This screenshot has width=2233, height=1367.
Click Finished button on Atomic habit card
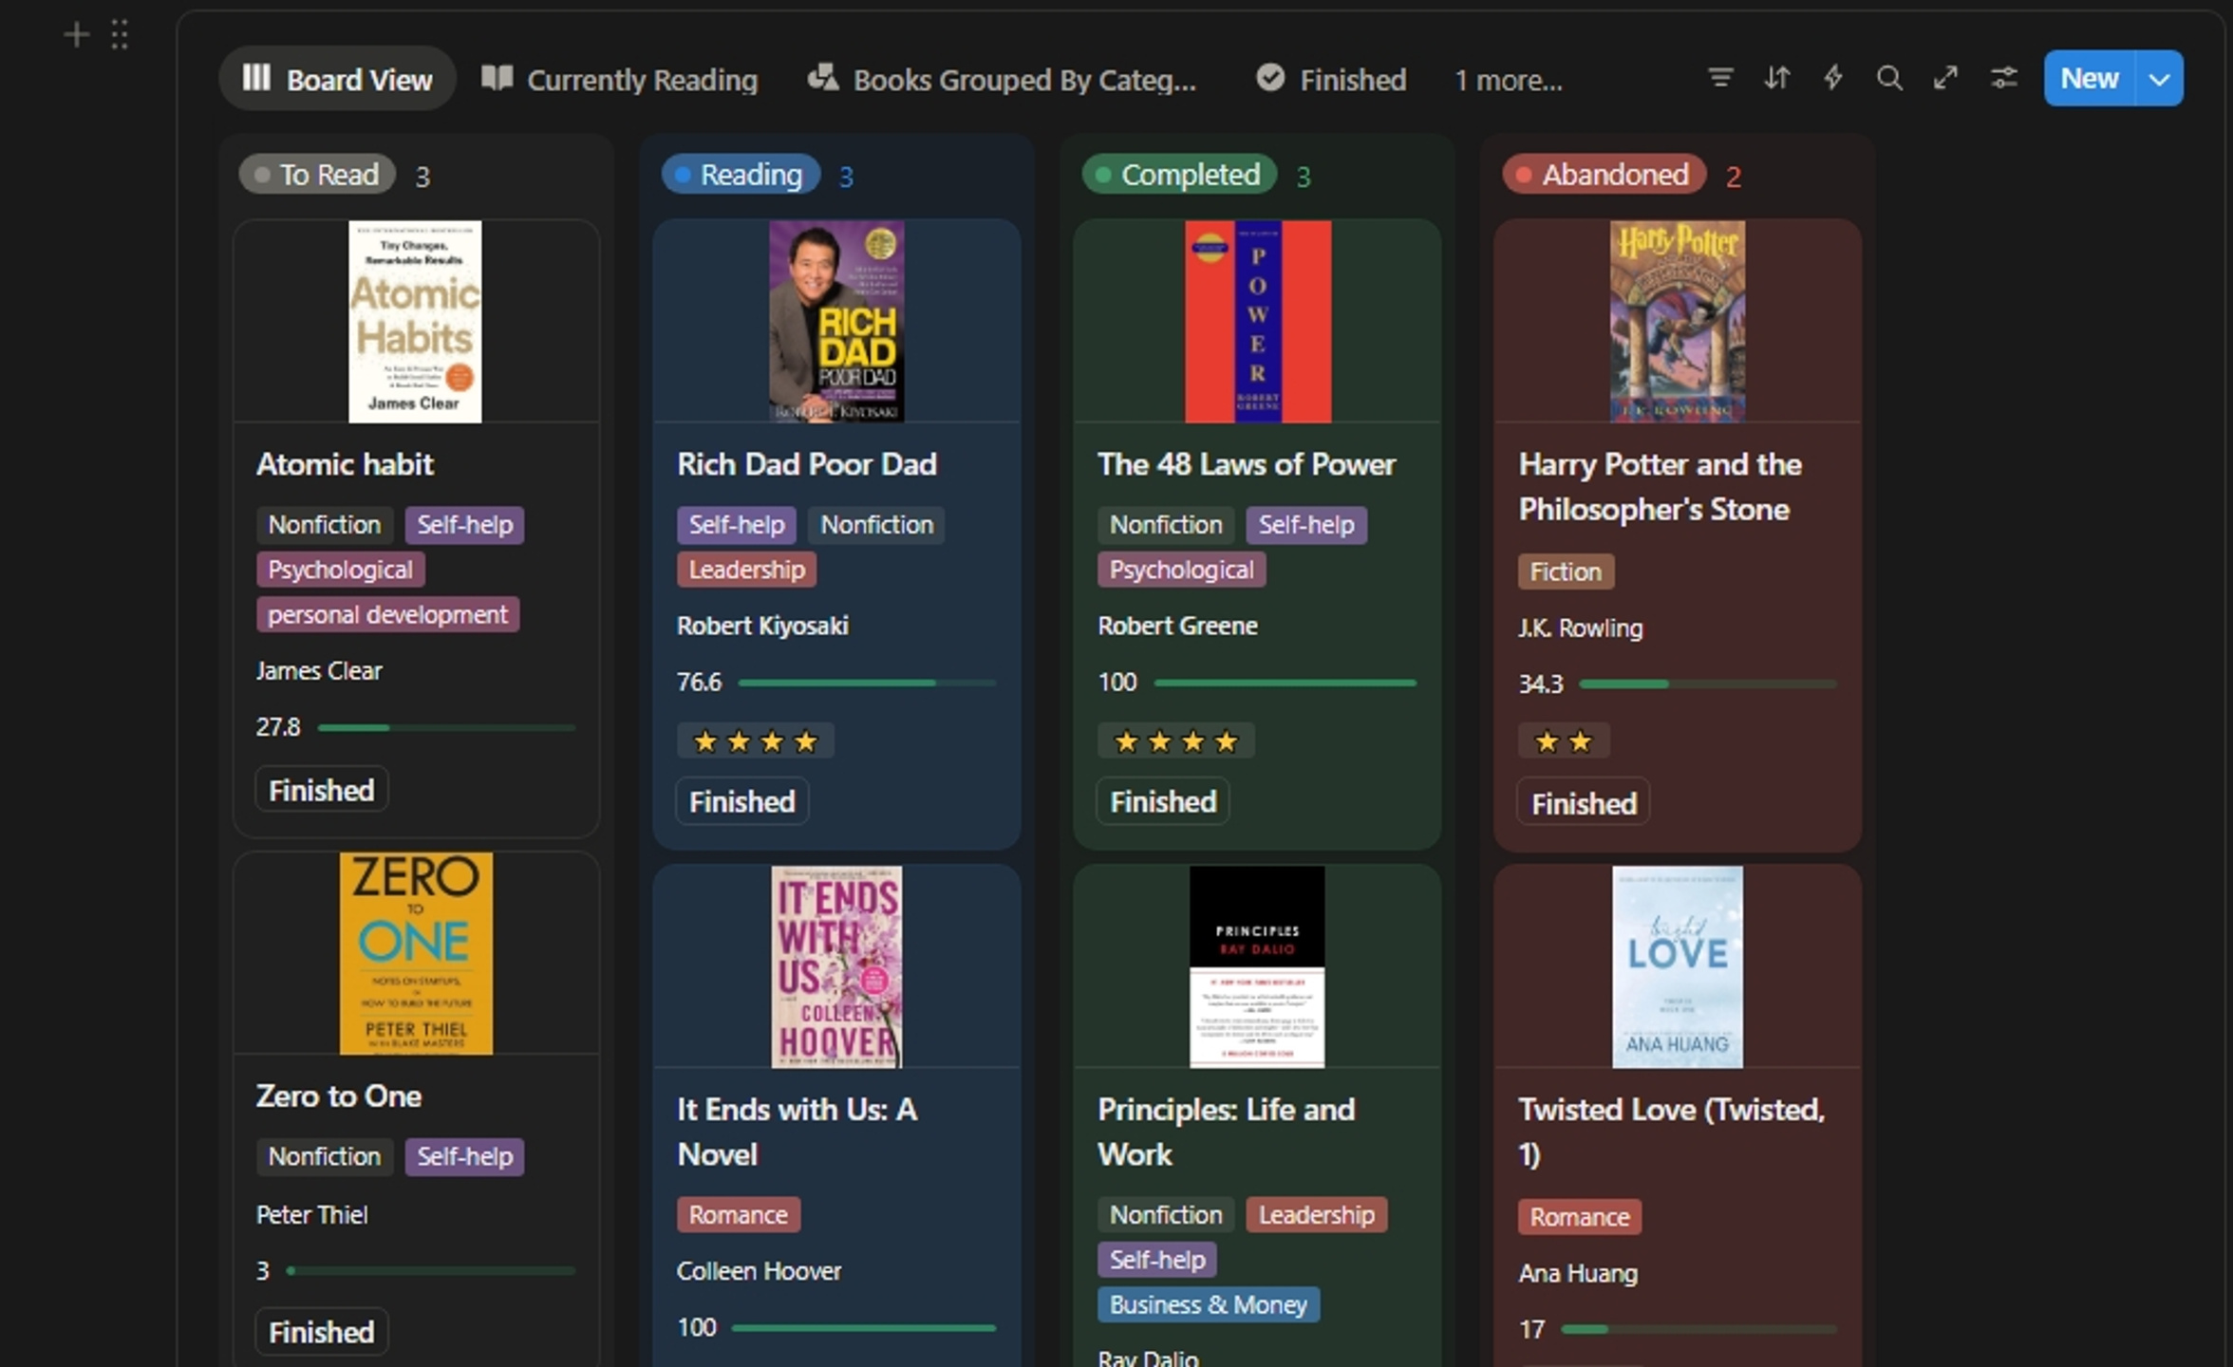pyautogui.click(x=322, y=790)
